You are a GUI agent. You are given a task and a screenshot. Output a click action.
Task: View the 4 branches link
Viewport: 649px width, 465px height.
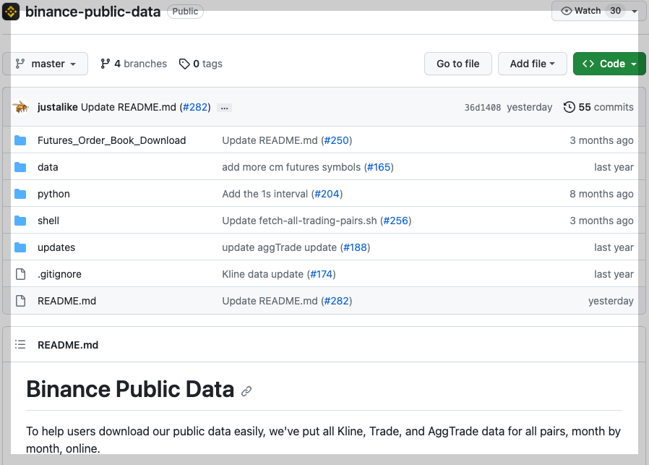point(133,64)
